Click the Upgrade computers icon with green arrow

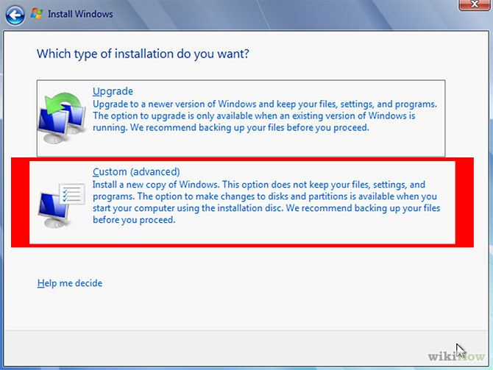click(x=62, y=118)
